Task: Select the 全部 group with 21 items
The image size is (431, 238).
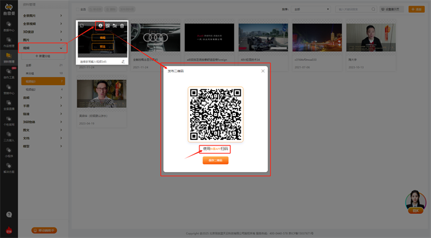Action: tap(43, 65)
